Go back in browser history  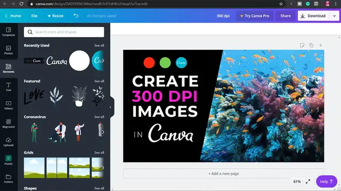tap(5, 4)
